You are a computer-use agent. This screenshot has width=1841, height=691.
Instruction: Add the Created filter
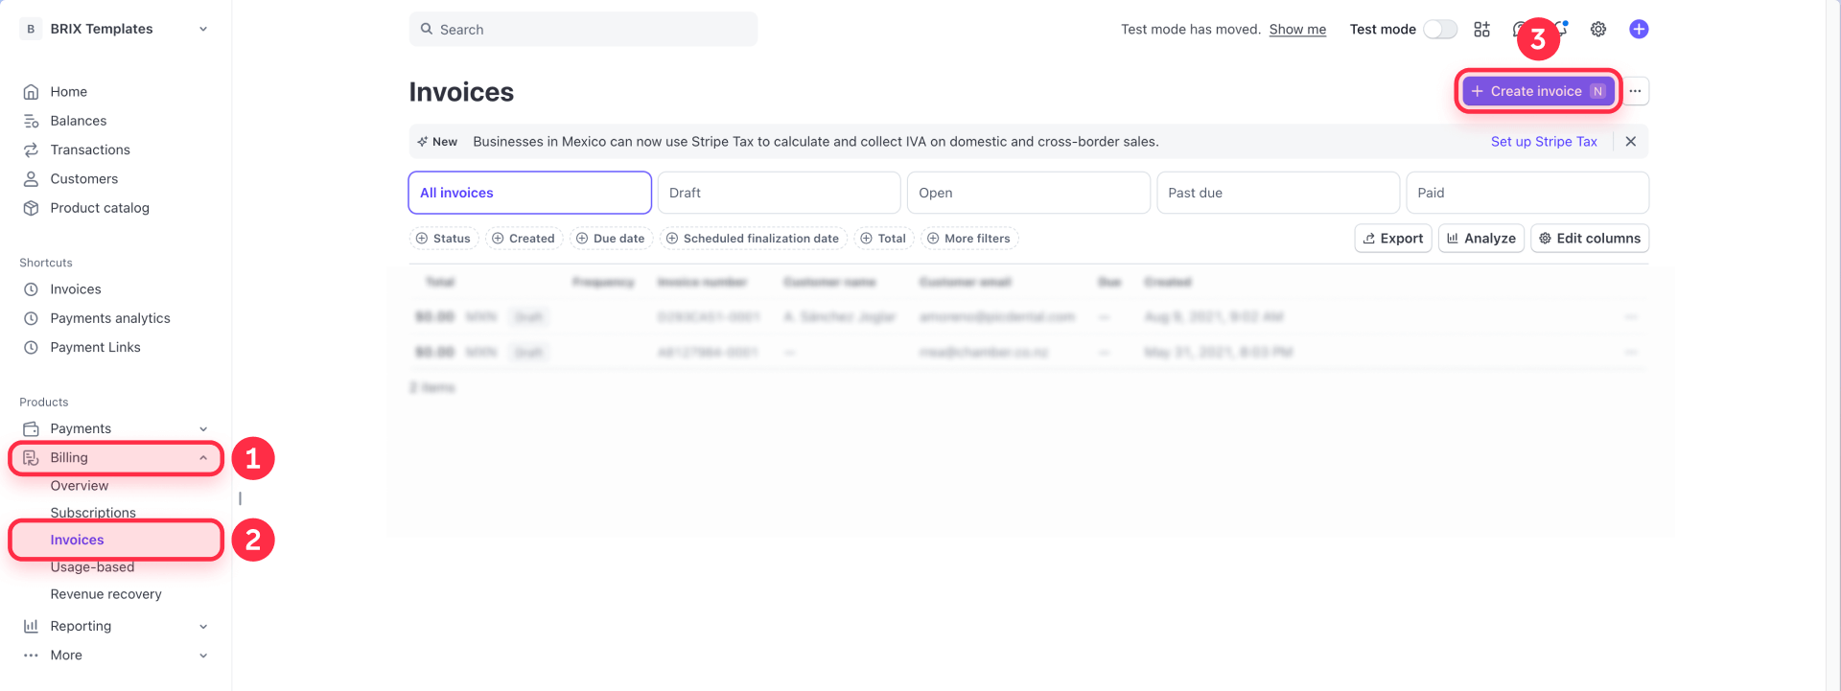[524, 239]
